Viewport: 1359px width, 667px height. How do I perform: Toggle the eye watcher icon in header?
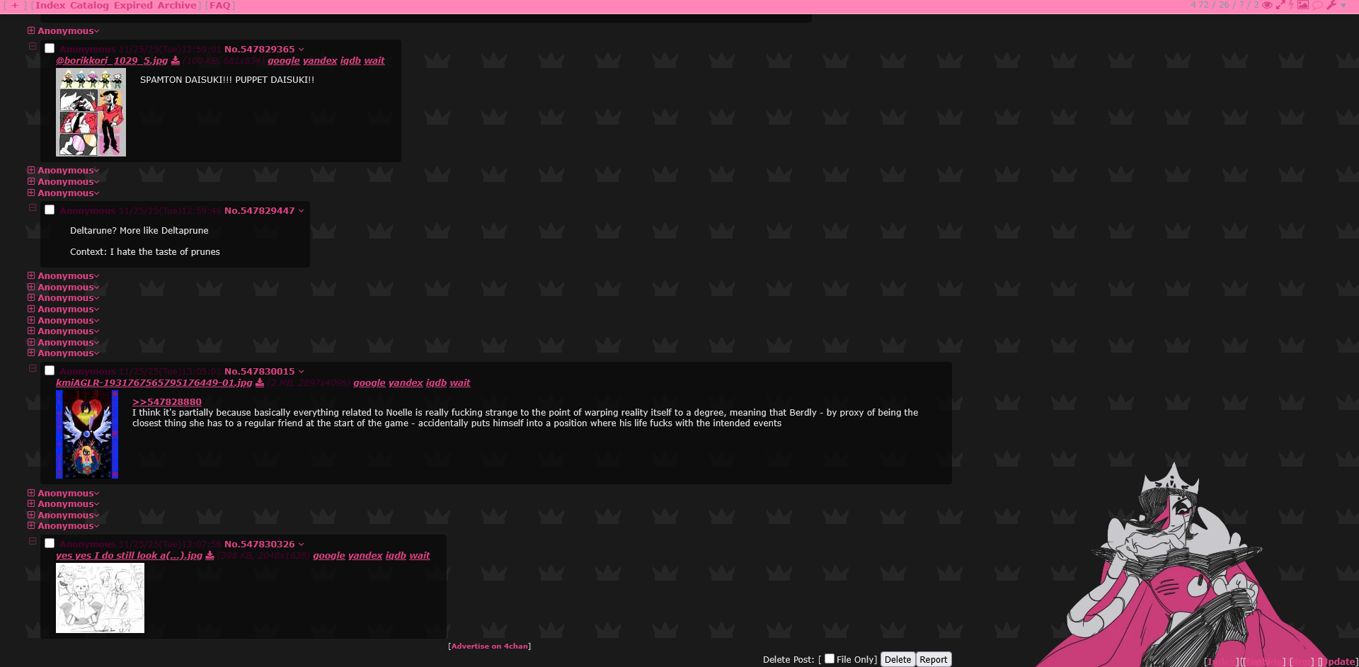(x=1268, y=5)
